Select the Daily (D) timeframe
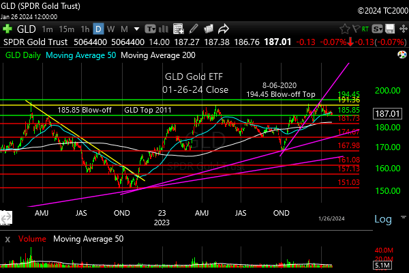This screenshot has width=409, height=273. (x=98, y=29)
